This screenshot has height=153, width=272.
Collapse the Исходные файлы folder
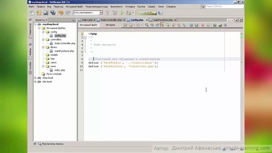(39, 28)
